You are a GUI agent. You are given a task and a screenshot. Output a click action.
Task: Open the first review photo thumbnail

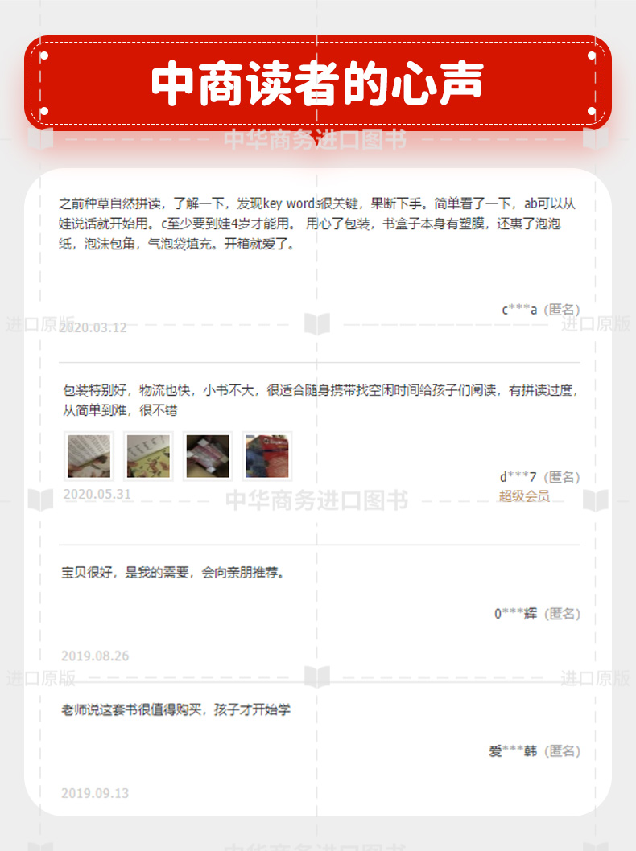point(89,456)
